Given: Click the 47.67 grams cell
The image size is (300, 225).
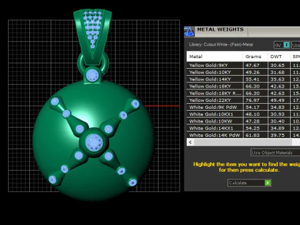Looking at the screenshot, I should pyautogui.click(x=255, y=65).
